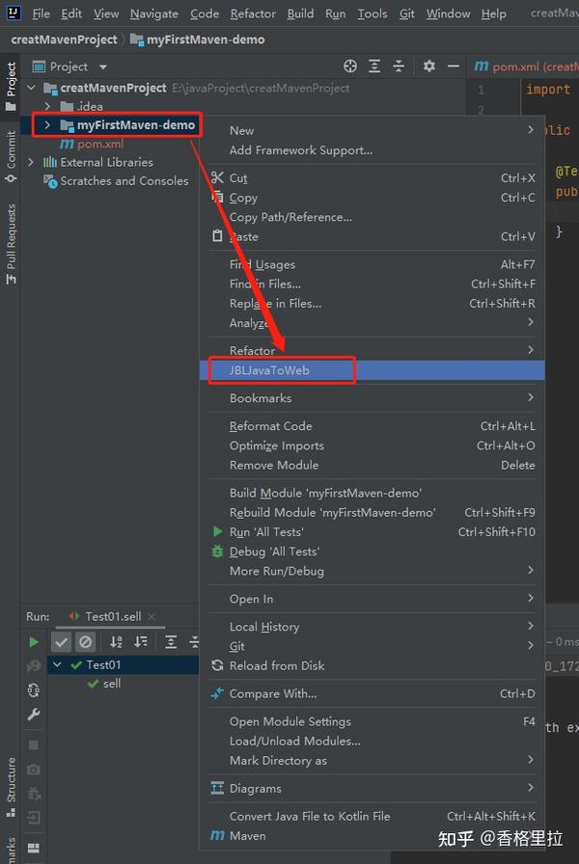
Task: Select pom.xml in the Project tree
Action: point(100,144)
